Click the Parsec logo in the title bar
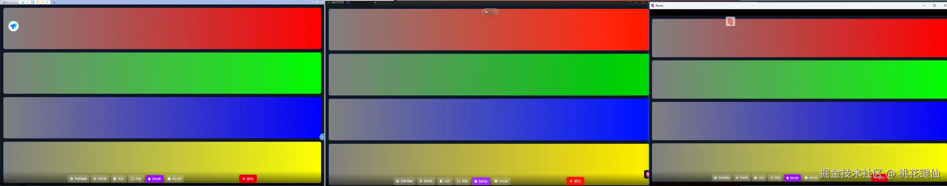The height and width of the screenshot is (186, 947). coord(653,5)
